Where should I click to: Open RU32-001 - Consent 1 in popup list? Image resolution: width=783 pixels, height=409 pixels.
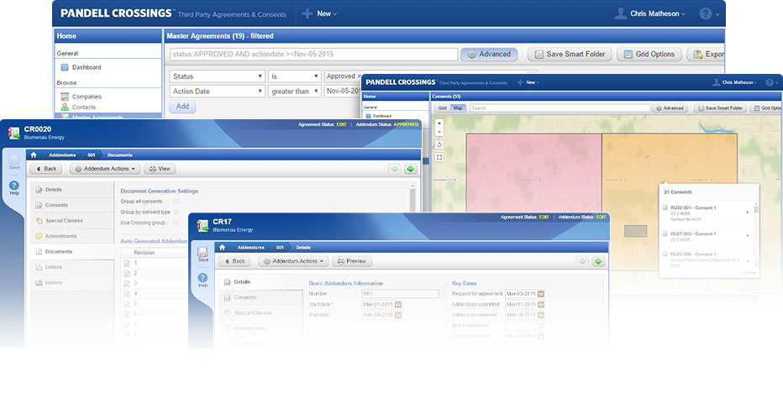tap(692, 207)
